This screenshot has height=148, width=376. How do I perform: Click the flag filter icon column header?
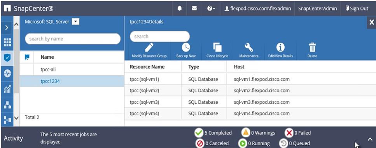point(27,57)
